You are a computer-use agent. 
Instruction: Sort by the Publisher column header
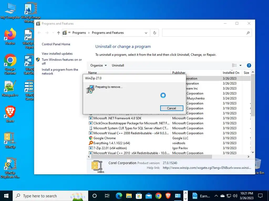(196, 73)
